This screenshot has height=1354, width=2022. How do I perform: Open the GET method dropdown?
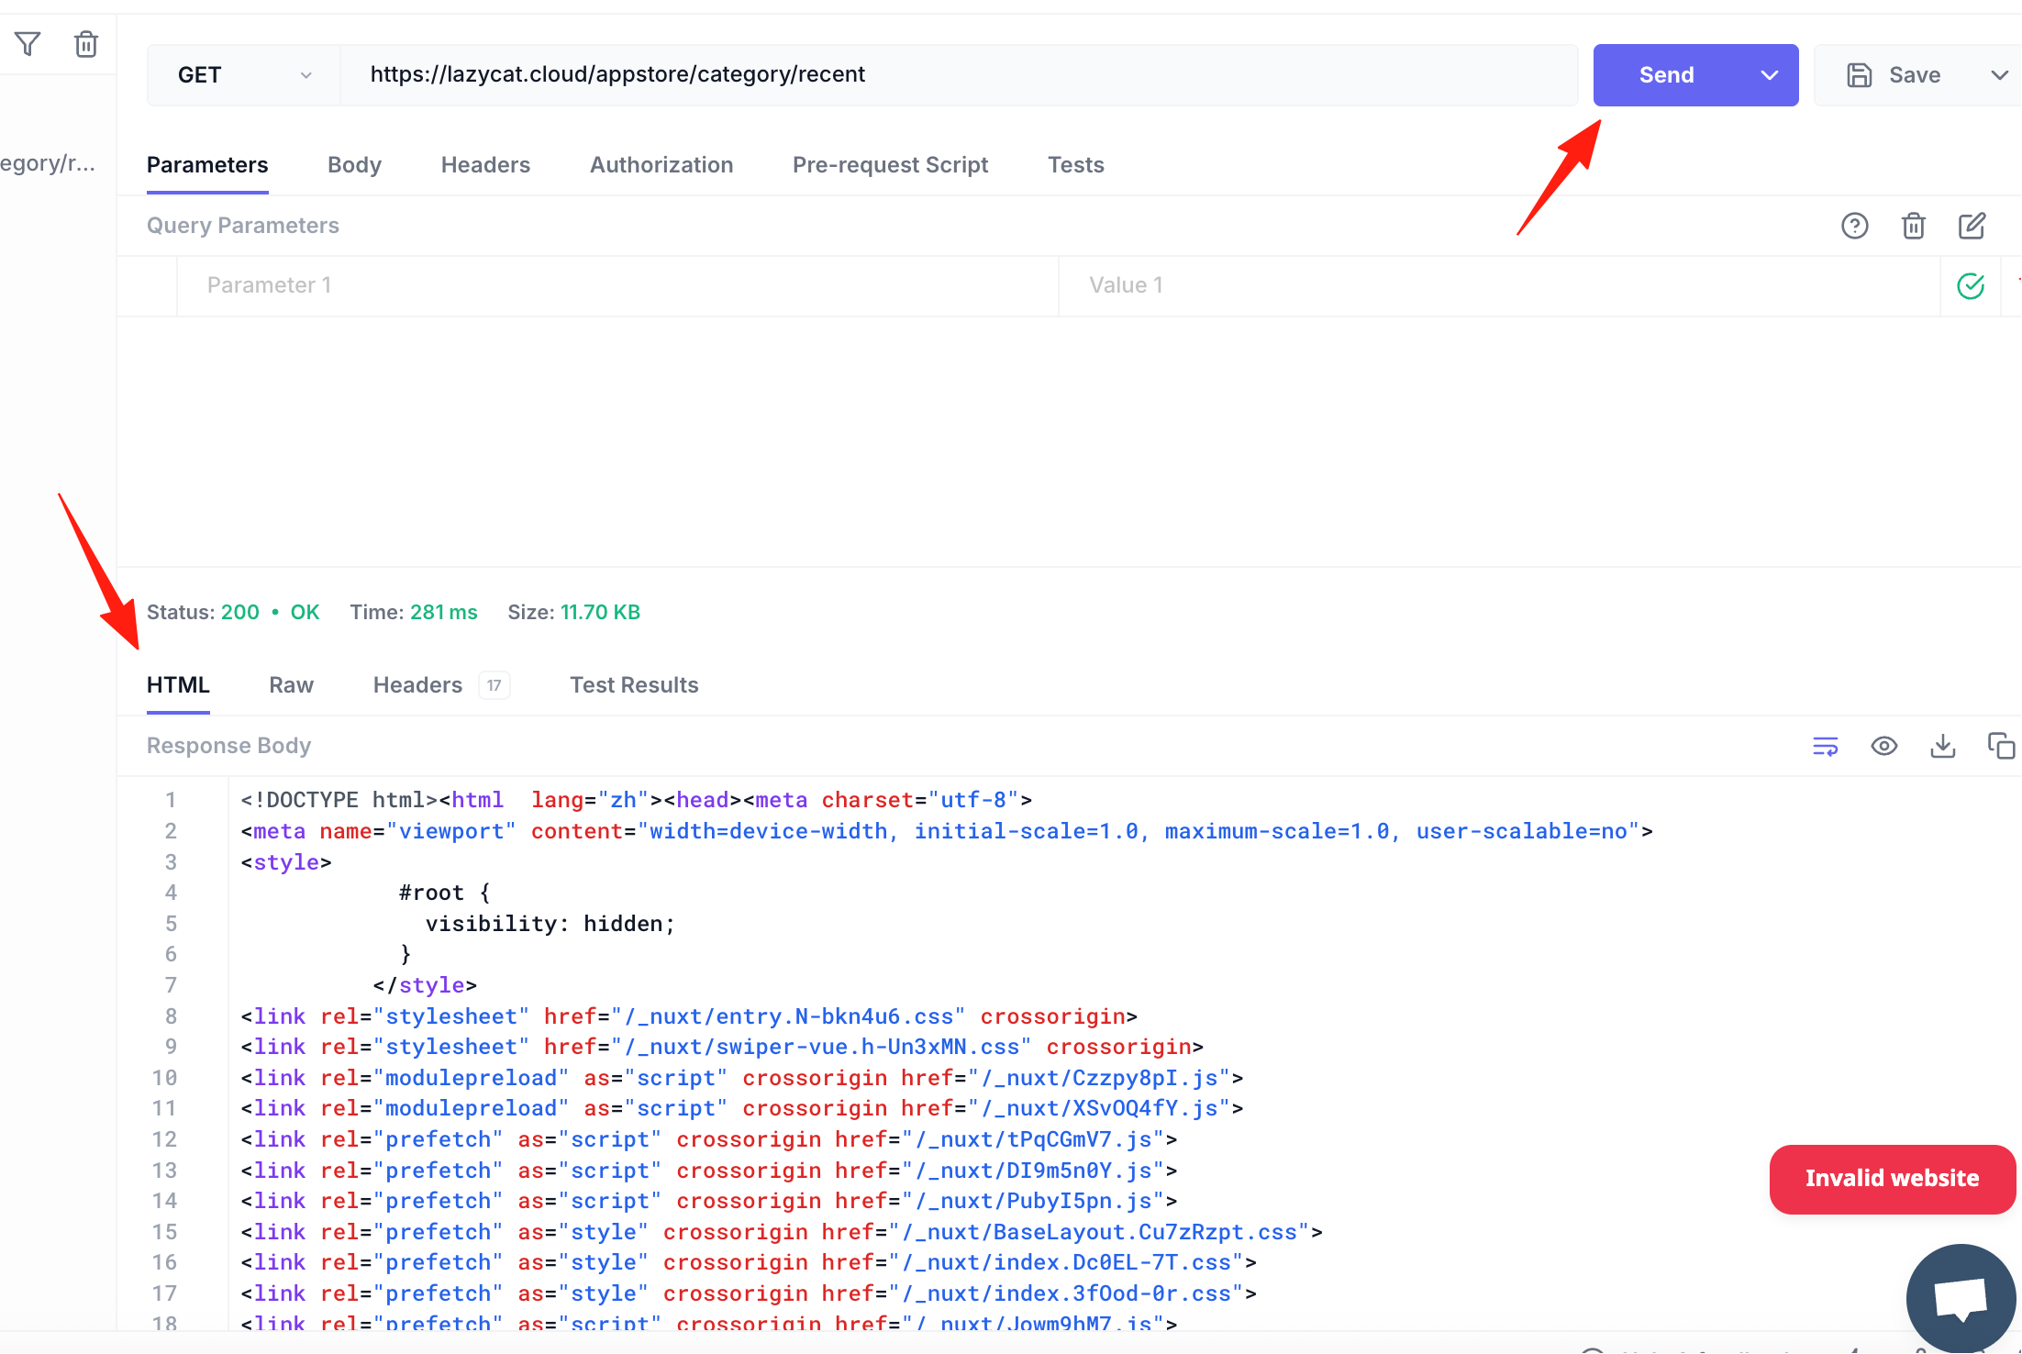pos(244,75)
